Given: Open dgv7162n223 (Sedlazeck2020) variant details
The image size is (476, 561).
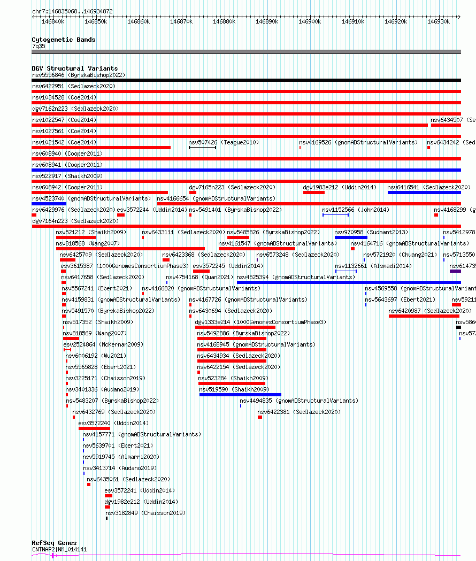Looking at the screenshot, I should (75, 109).
